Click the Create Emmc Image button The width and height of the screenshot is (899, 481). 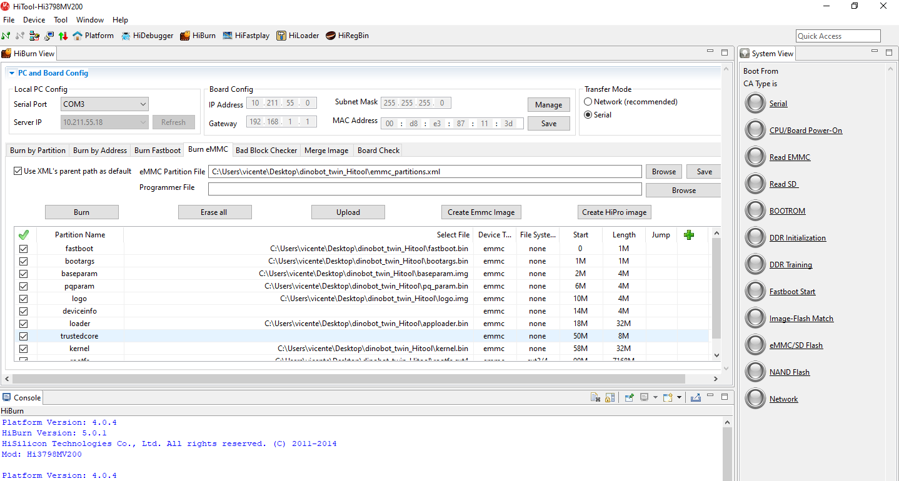(x=481, y=212)
